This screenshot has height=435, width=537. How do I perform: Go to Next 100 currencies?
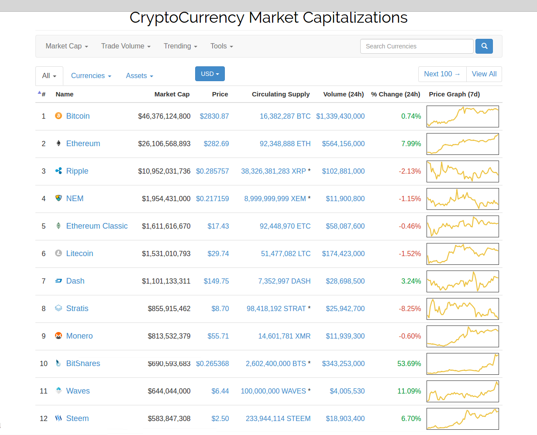pos(442,74)
